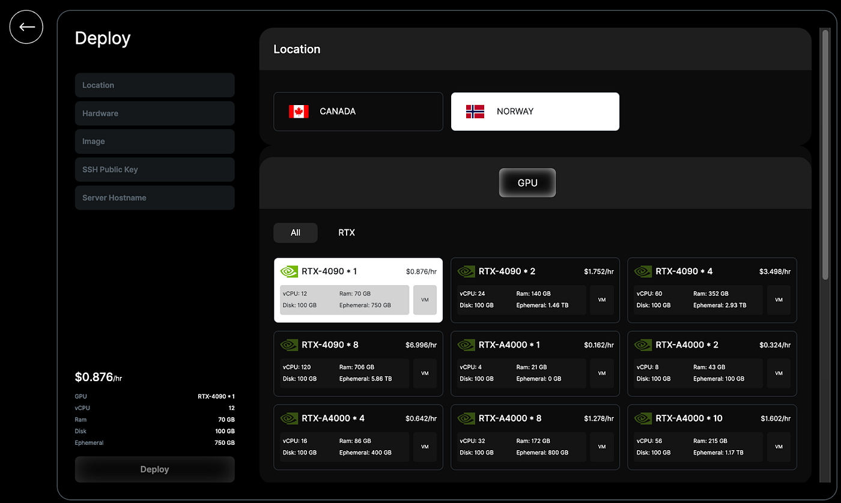Choose the GPU hardware type button

527,183
